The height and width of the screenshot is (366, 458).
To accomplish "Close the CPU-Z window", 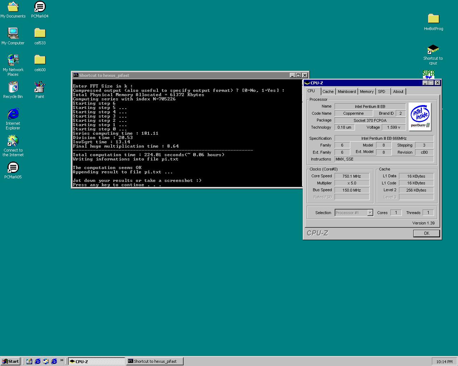I will click(437, 83).
